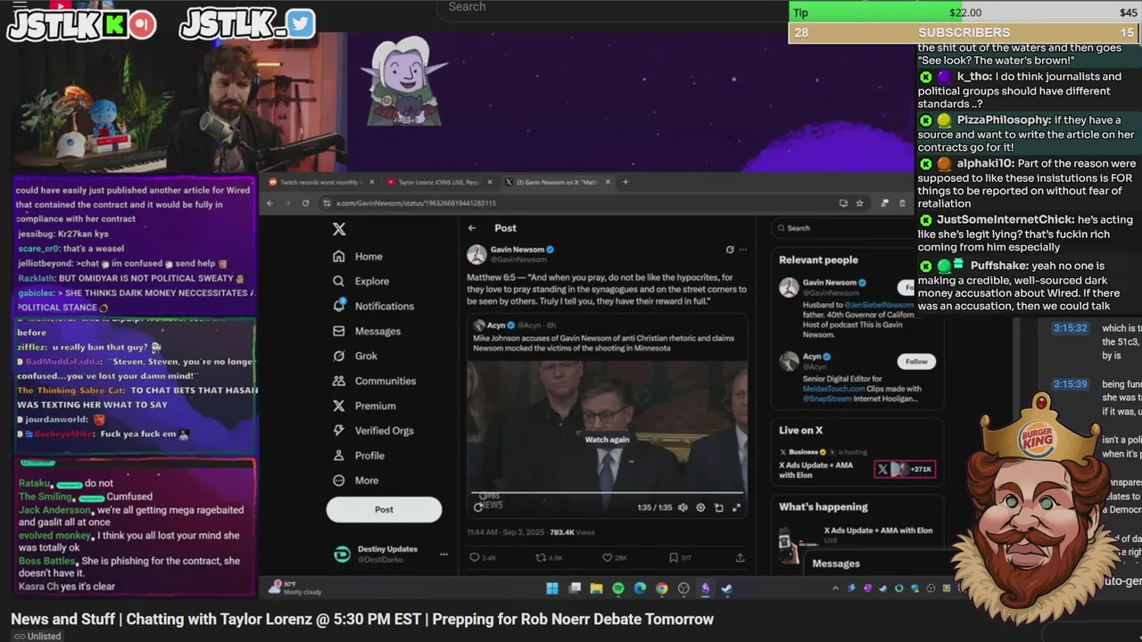
Task: Open Communities in the X sidebar
Action: pyautogui.click(x=374, y=381)
